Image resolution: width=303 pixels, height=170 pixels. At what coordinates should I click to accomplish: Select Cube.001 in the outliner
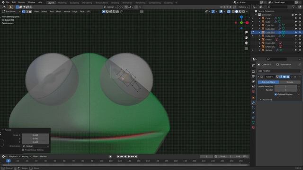pos(270,25)
